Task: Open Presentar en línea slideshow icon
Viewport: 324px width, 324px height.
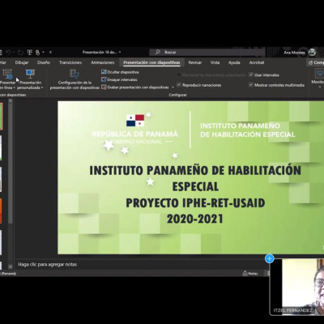Action: [x=7, y=74]
